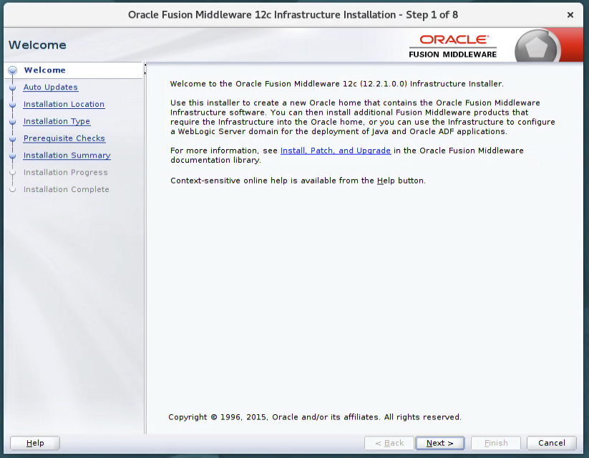589x458 pixels.
Task: Click the Installation Complete label
Action: (x=66, y=189)
